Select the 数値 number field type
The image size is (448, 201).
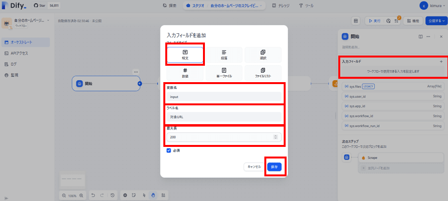[185, 73]
